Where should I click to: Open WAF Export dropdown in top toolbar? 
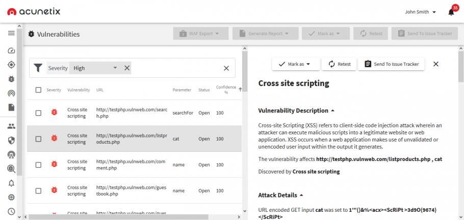[x=201, y=34]
